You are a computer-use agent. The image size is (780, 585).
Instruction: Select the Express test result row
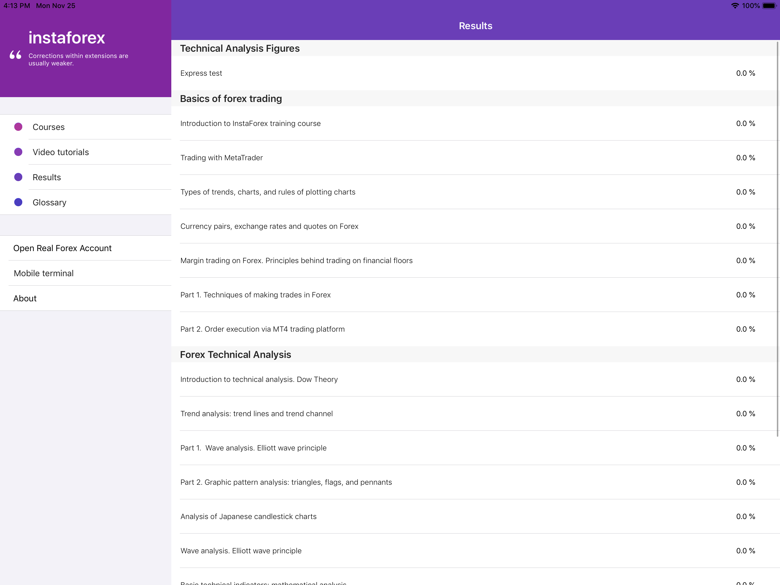point(468,73)
